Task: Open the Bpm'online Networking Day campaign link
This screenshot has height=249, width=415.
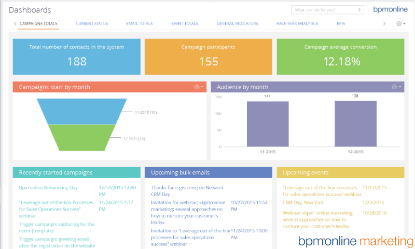Action: (x=48, y=187)
